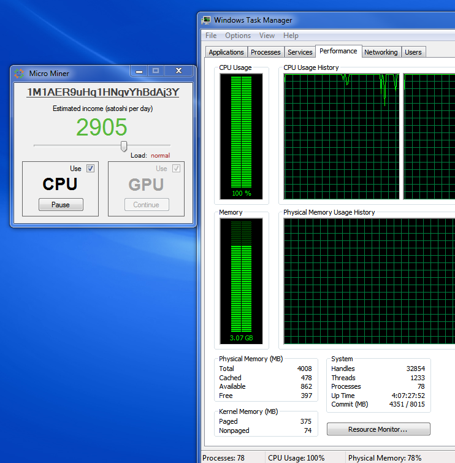This screenshot has width=455, height=463.
Task: Click the Memory 3.07 GB meter
Action: click(241, 281)
